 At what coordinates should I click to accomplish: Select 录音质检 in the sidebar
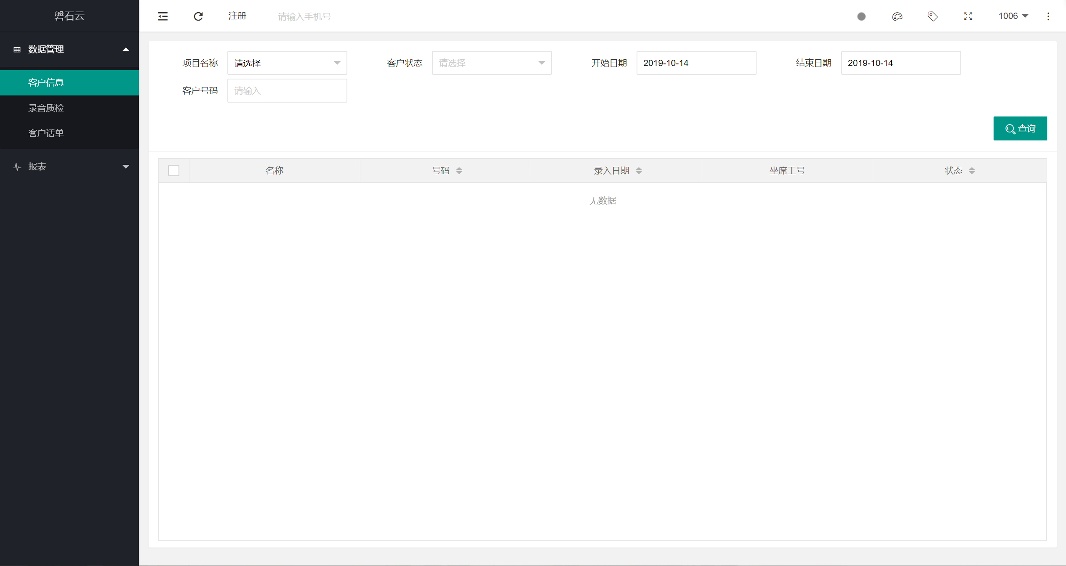click(45, 108)
